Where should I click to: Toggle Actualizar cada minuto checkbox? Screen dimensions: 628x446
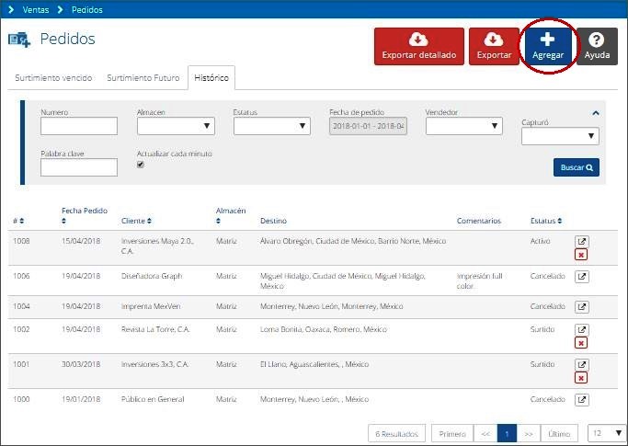[140, 165]
